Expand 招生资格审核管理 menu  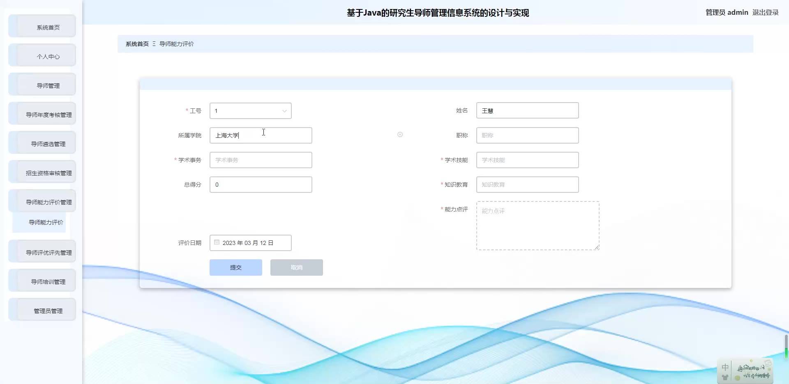point(42,172)
